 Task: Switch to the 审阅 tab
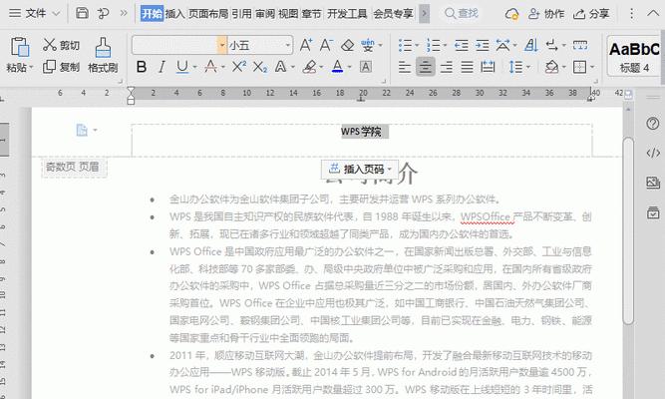click(265, 14)
